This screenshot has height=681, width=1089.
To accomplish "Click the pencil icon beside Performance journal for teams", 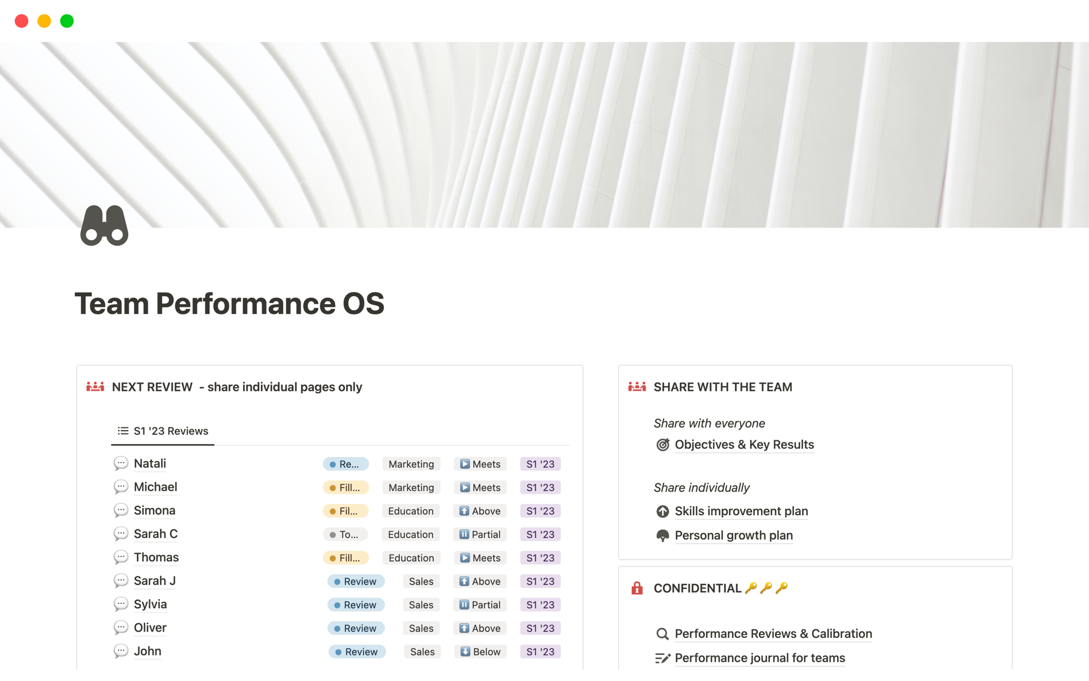I will click(x=662, y=658).
